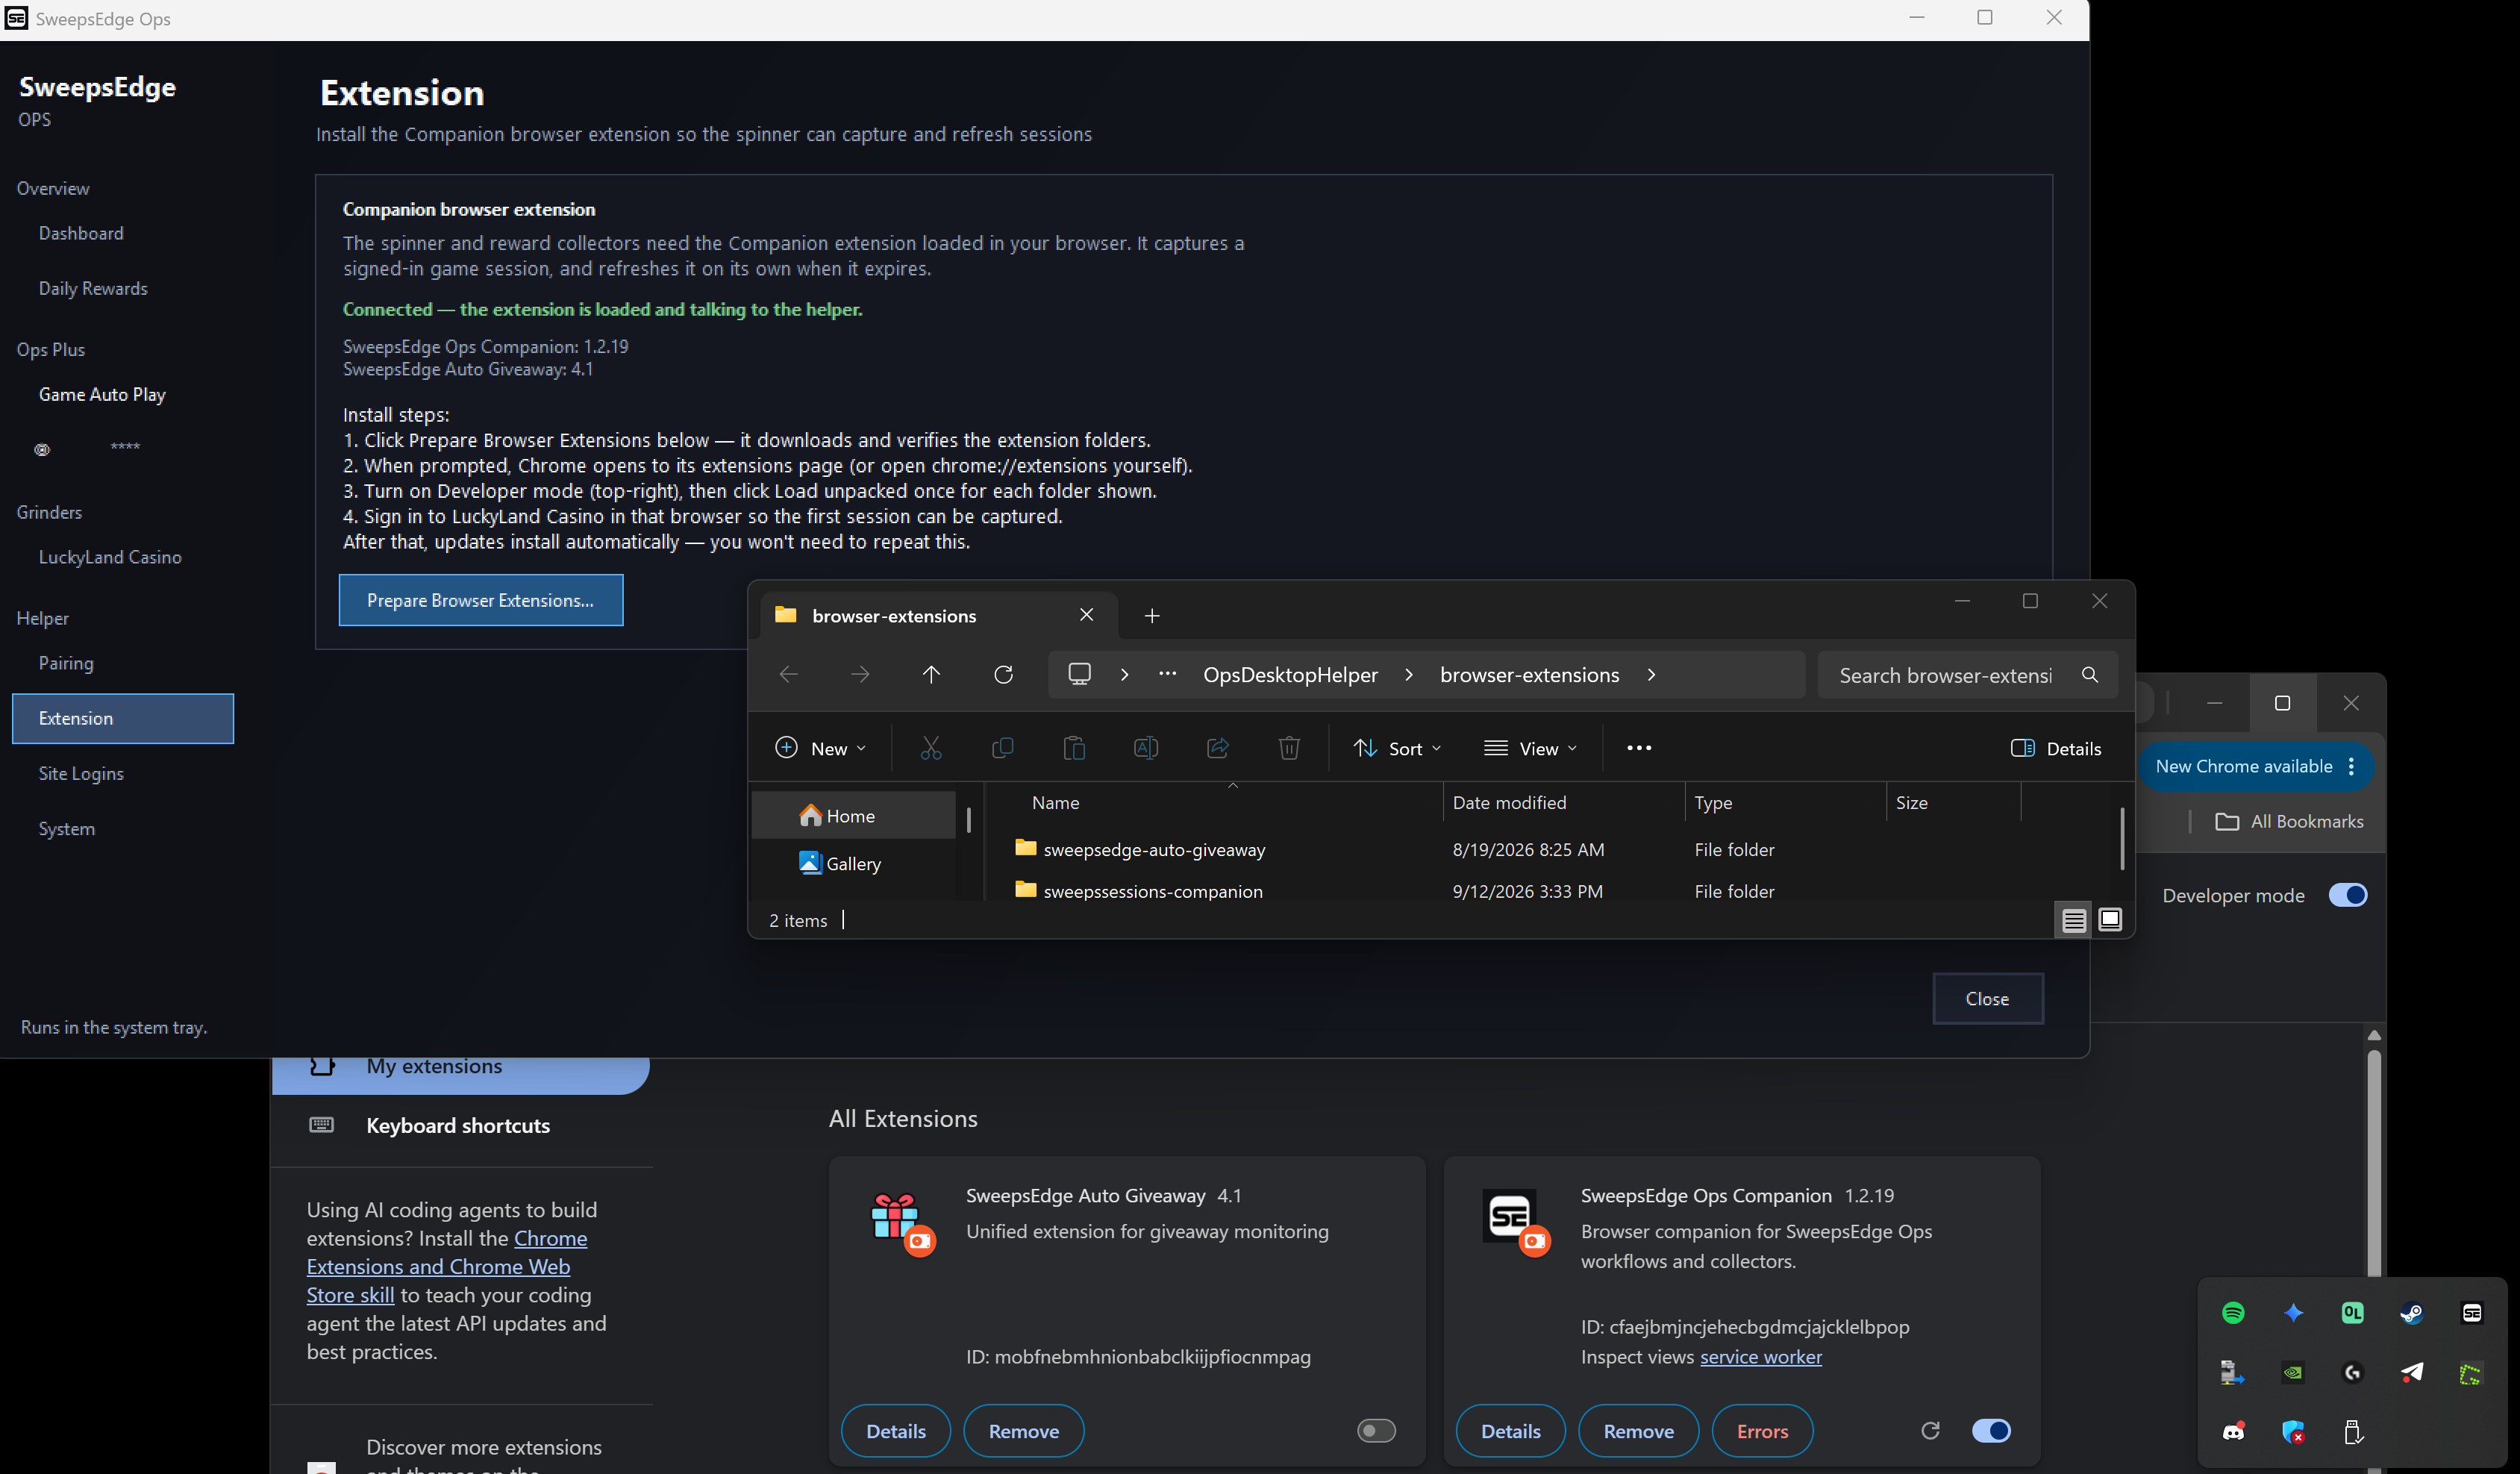Expand chevron next to the PC icon
2520x1474 pixels.
pyautogui.click(x=1124, y=675)
